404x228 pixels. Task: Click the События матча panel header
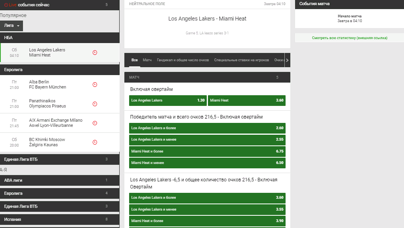(349, 4)
